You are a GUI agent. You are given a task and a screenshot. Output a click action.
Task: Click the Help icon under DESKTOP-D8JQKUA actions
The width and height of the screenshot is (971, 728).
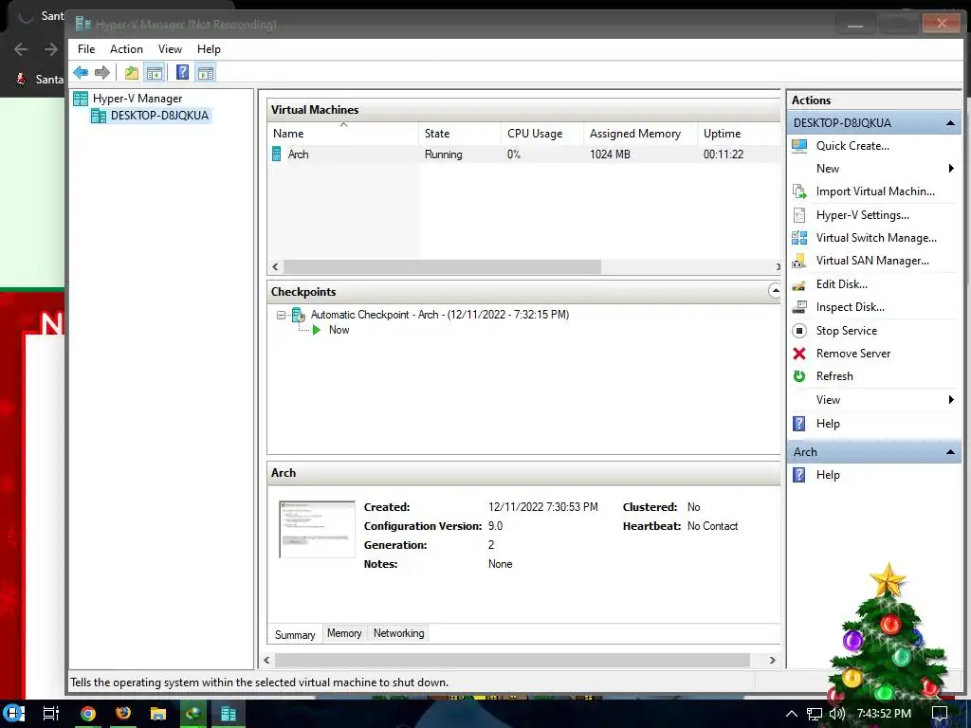(x=799, y=424)
